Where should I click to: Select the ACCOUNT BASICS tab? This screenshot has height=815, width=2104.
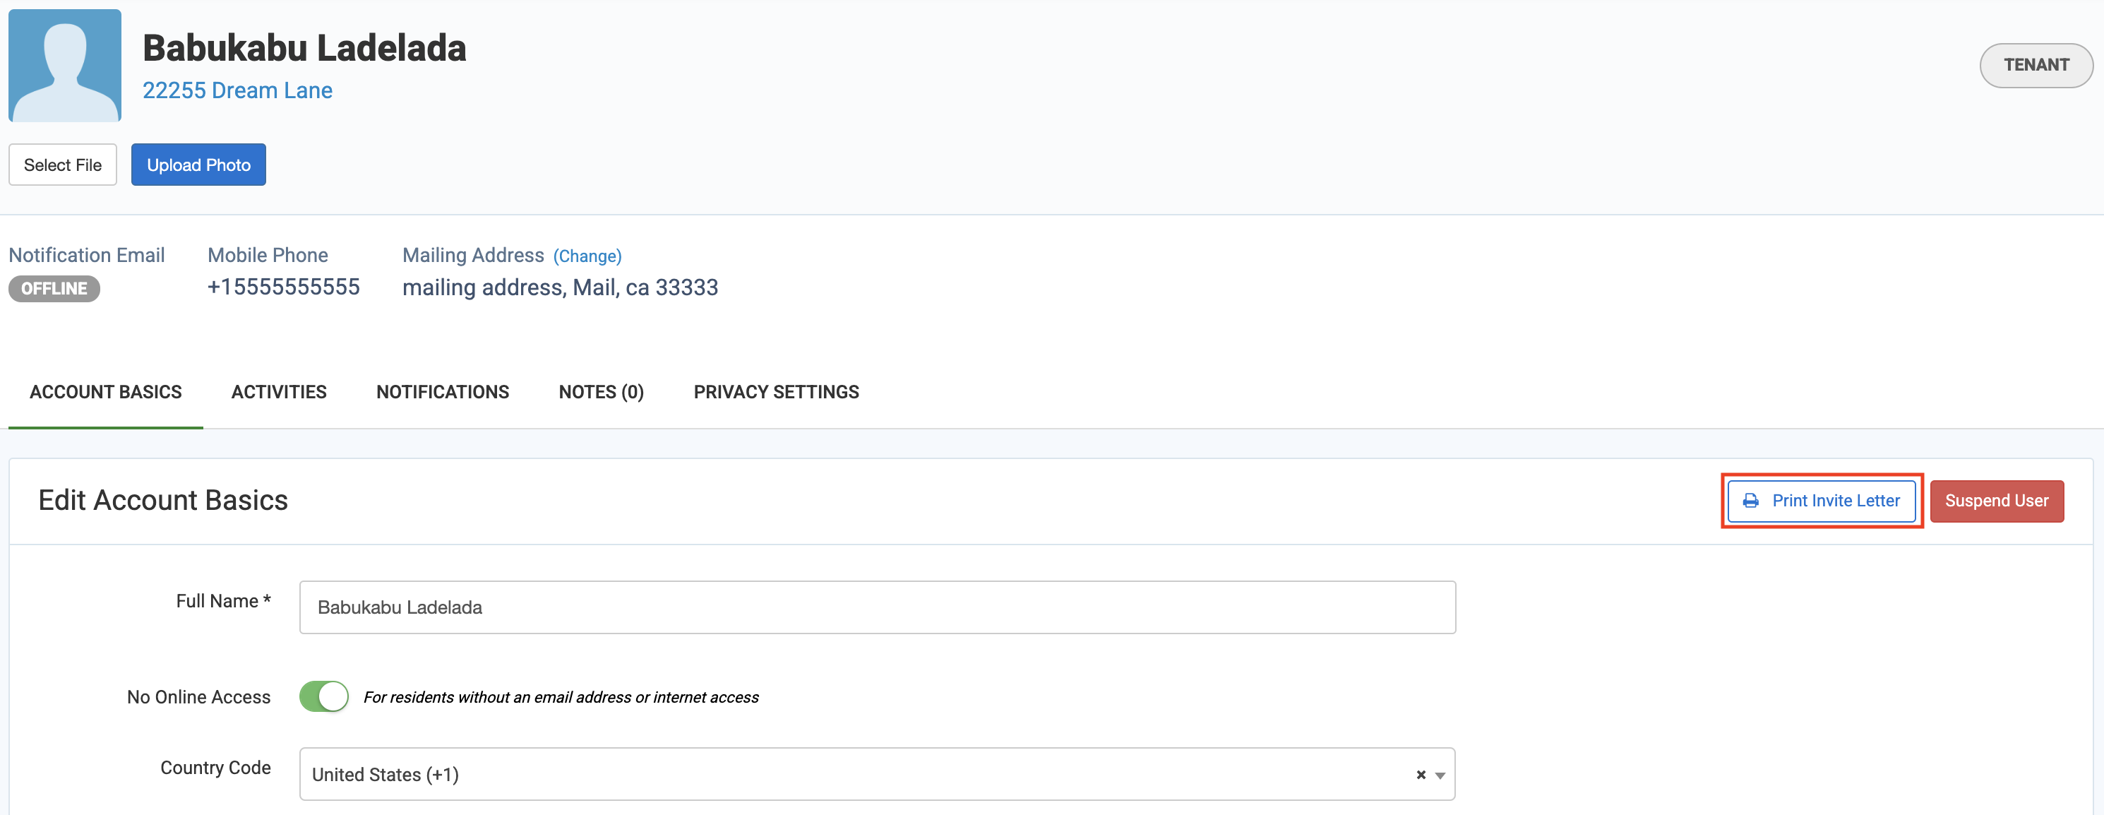coord(105,392)
